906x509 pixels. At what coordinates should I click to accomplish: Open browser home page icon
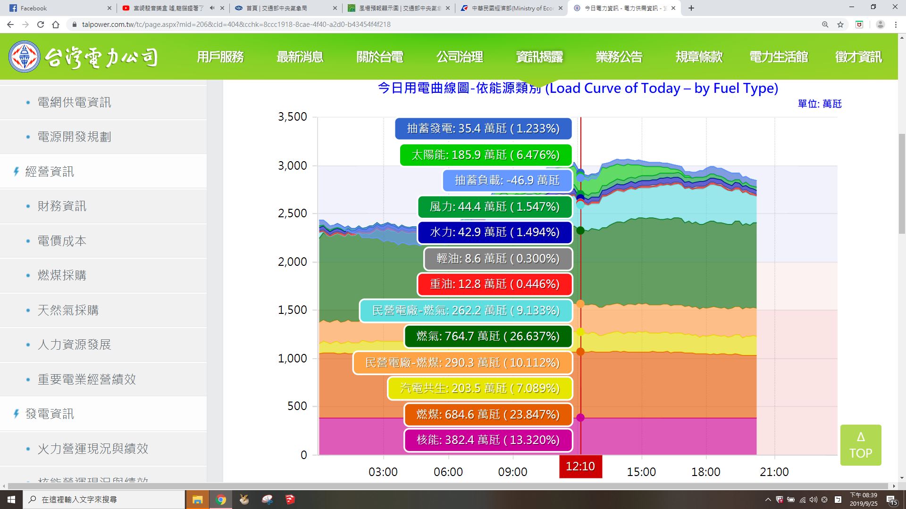[x=56, y=25]
